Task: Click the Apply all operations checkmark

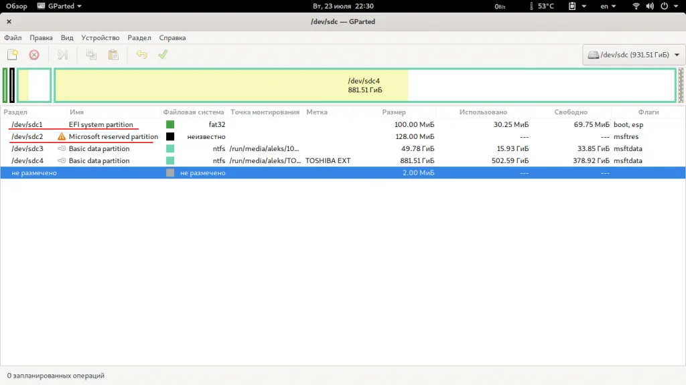Action: tap(163, 55)
